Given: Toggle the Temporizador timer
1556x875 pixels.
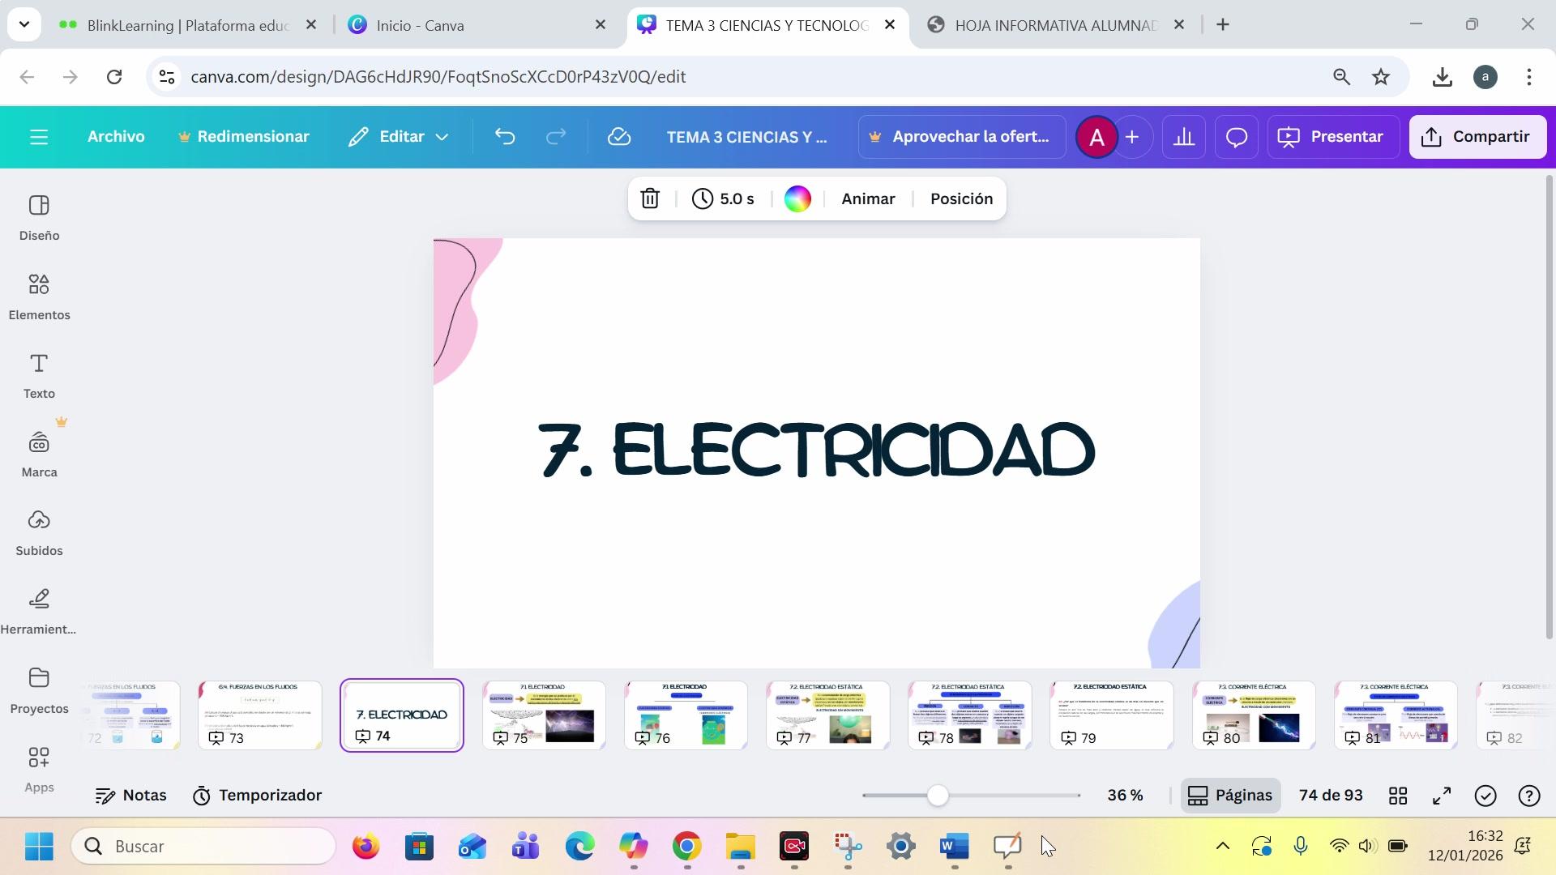Looking at the screenshot, I should [x=257, y=796].
